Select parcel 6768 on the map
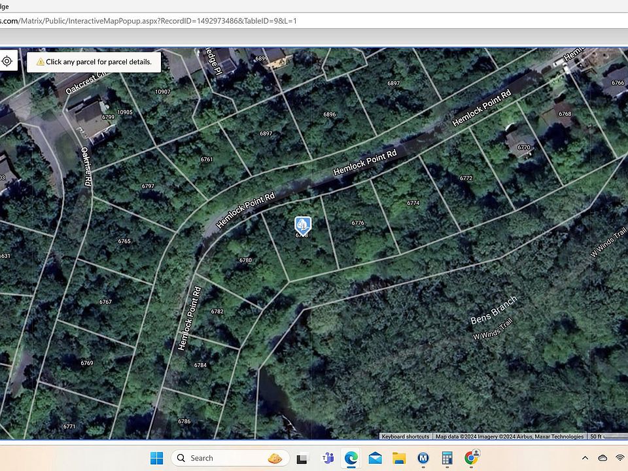The height and width of the screenshot is (471, 628). 565,114
